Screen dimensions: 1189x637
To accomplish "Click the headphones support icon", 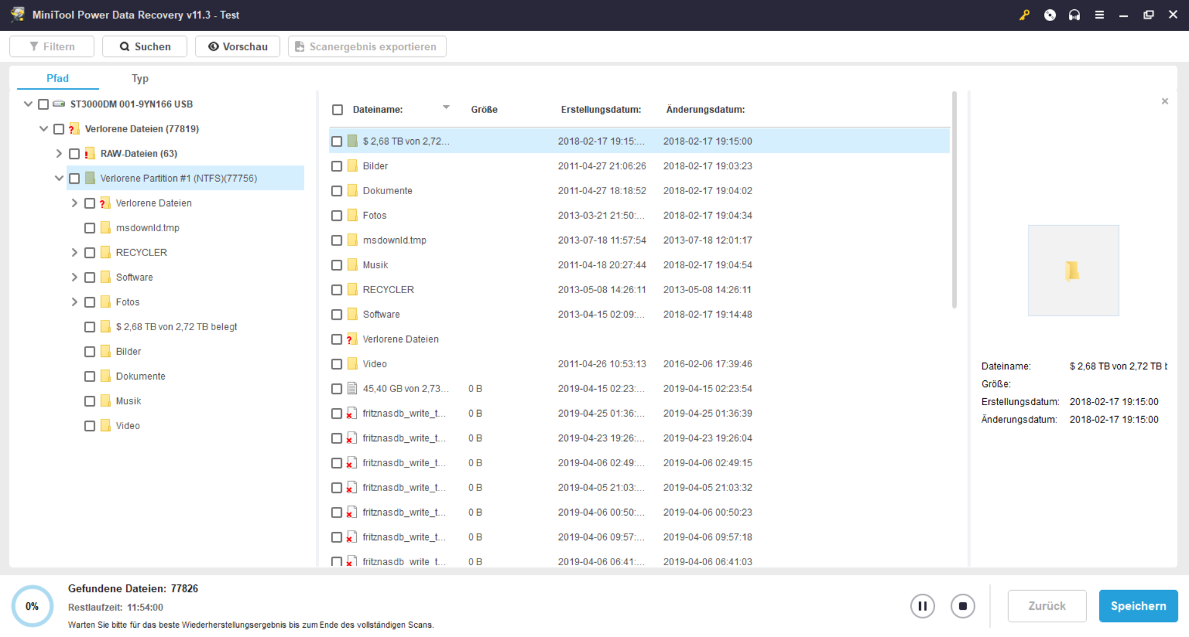I will [x=1074, y=15].
